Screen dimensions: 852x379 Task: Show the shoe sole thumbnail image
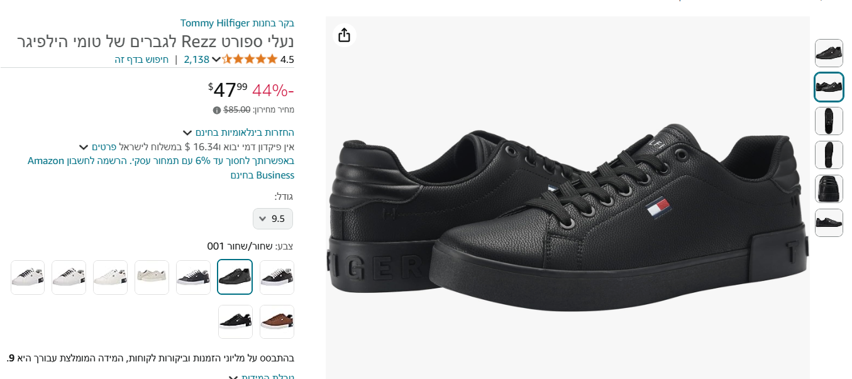click(829, 155)
